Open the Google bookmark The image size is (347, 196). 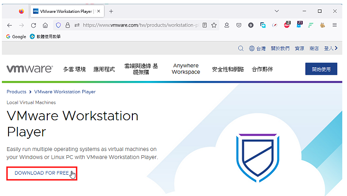click(x=16, y=36)
